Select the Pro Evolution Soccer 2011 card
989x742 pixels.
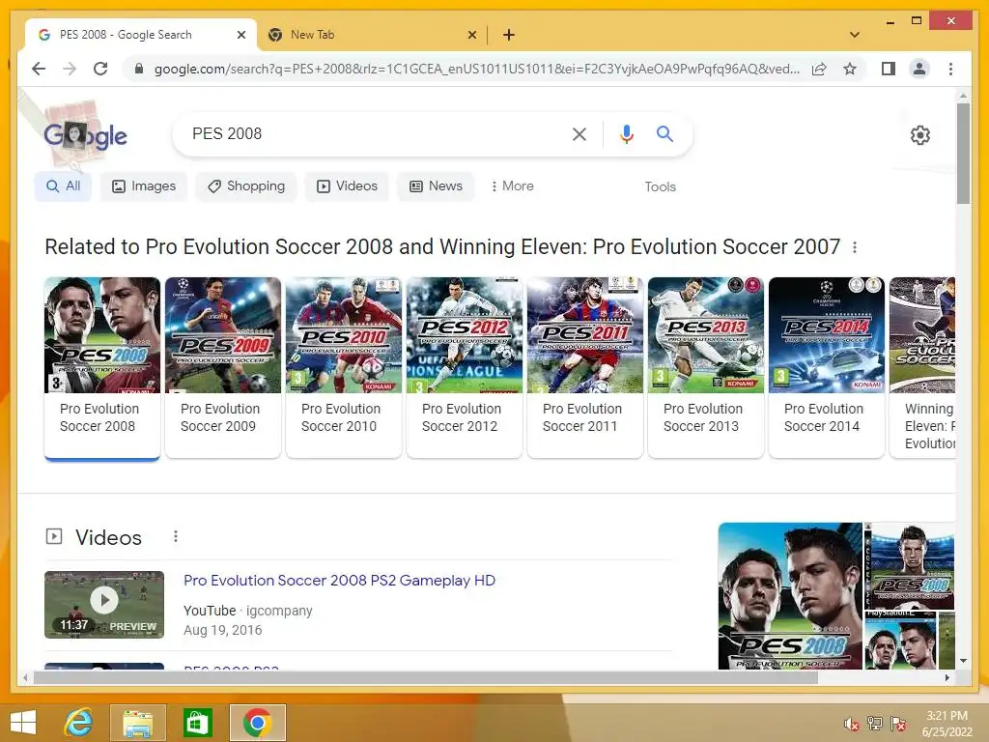click(x=585, y=367)
